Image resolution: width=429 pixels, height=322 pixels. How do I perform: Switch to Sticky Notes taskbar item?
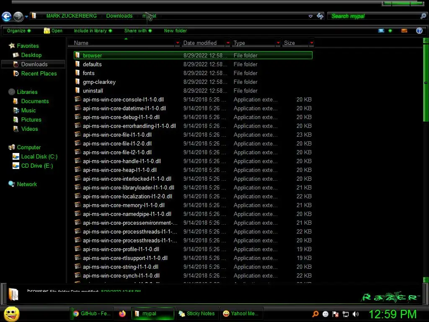[197, 314]
